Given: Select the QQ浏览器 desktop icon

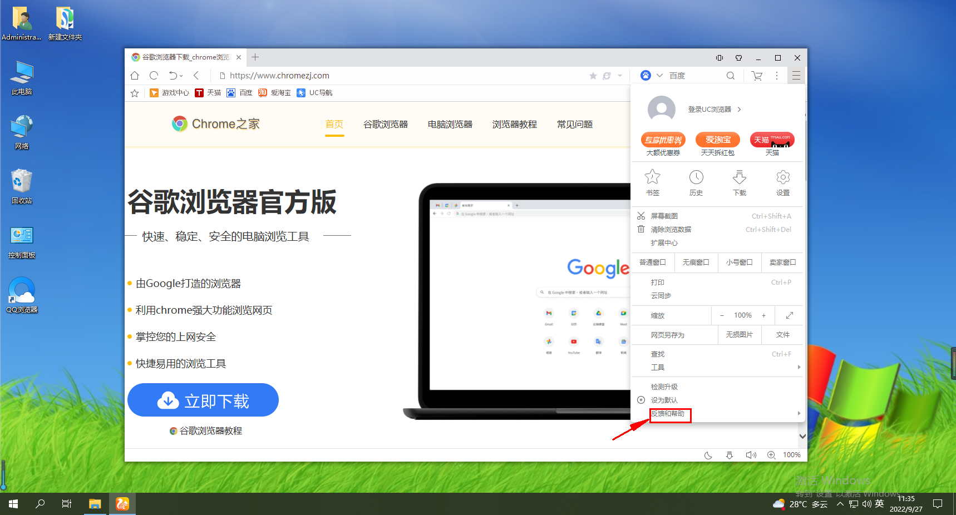Looking at the screenshot, I should coord(22,295).
